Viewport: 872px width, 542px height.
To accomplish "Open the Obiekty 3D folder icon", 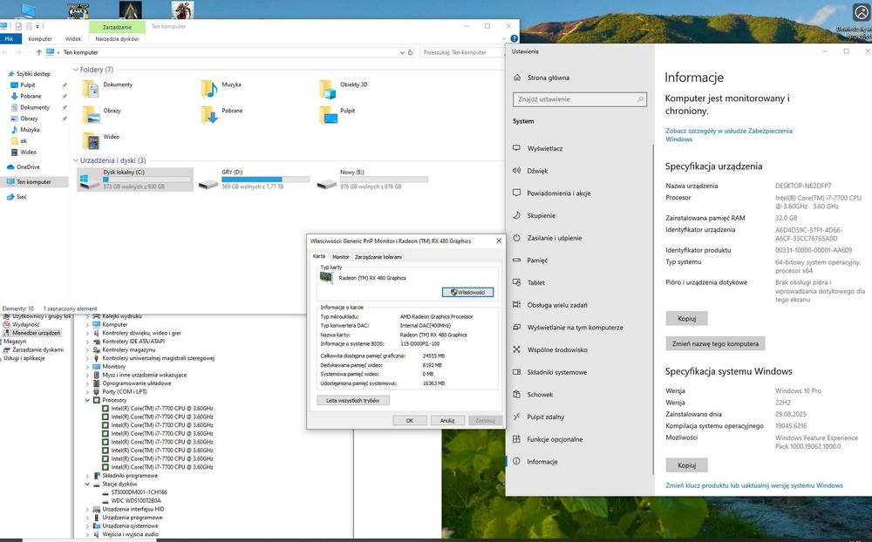I will click(328, 88).
